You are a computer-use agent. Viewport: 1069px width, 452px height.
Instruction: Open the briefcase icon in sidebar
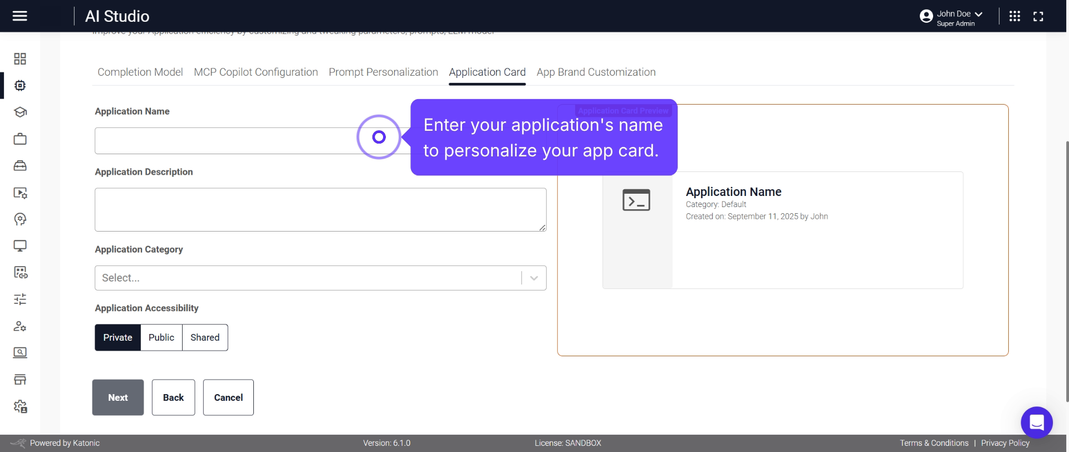pyautogui.click(x=20, y=139)
